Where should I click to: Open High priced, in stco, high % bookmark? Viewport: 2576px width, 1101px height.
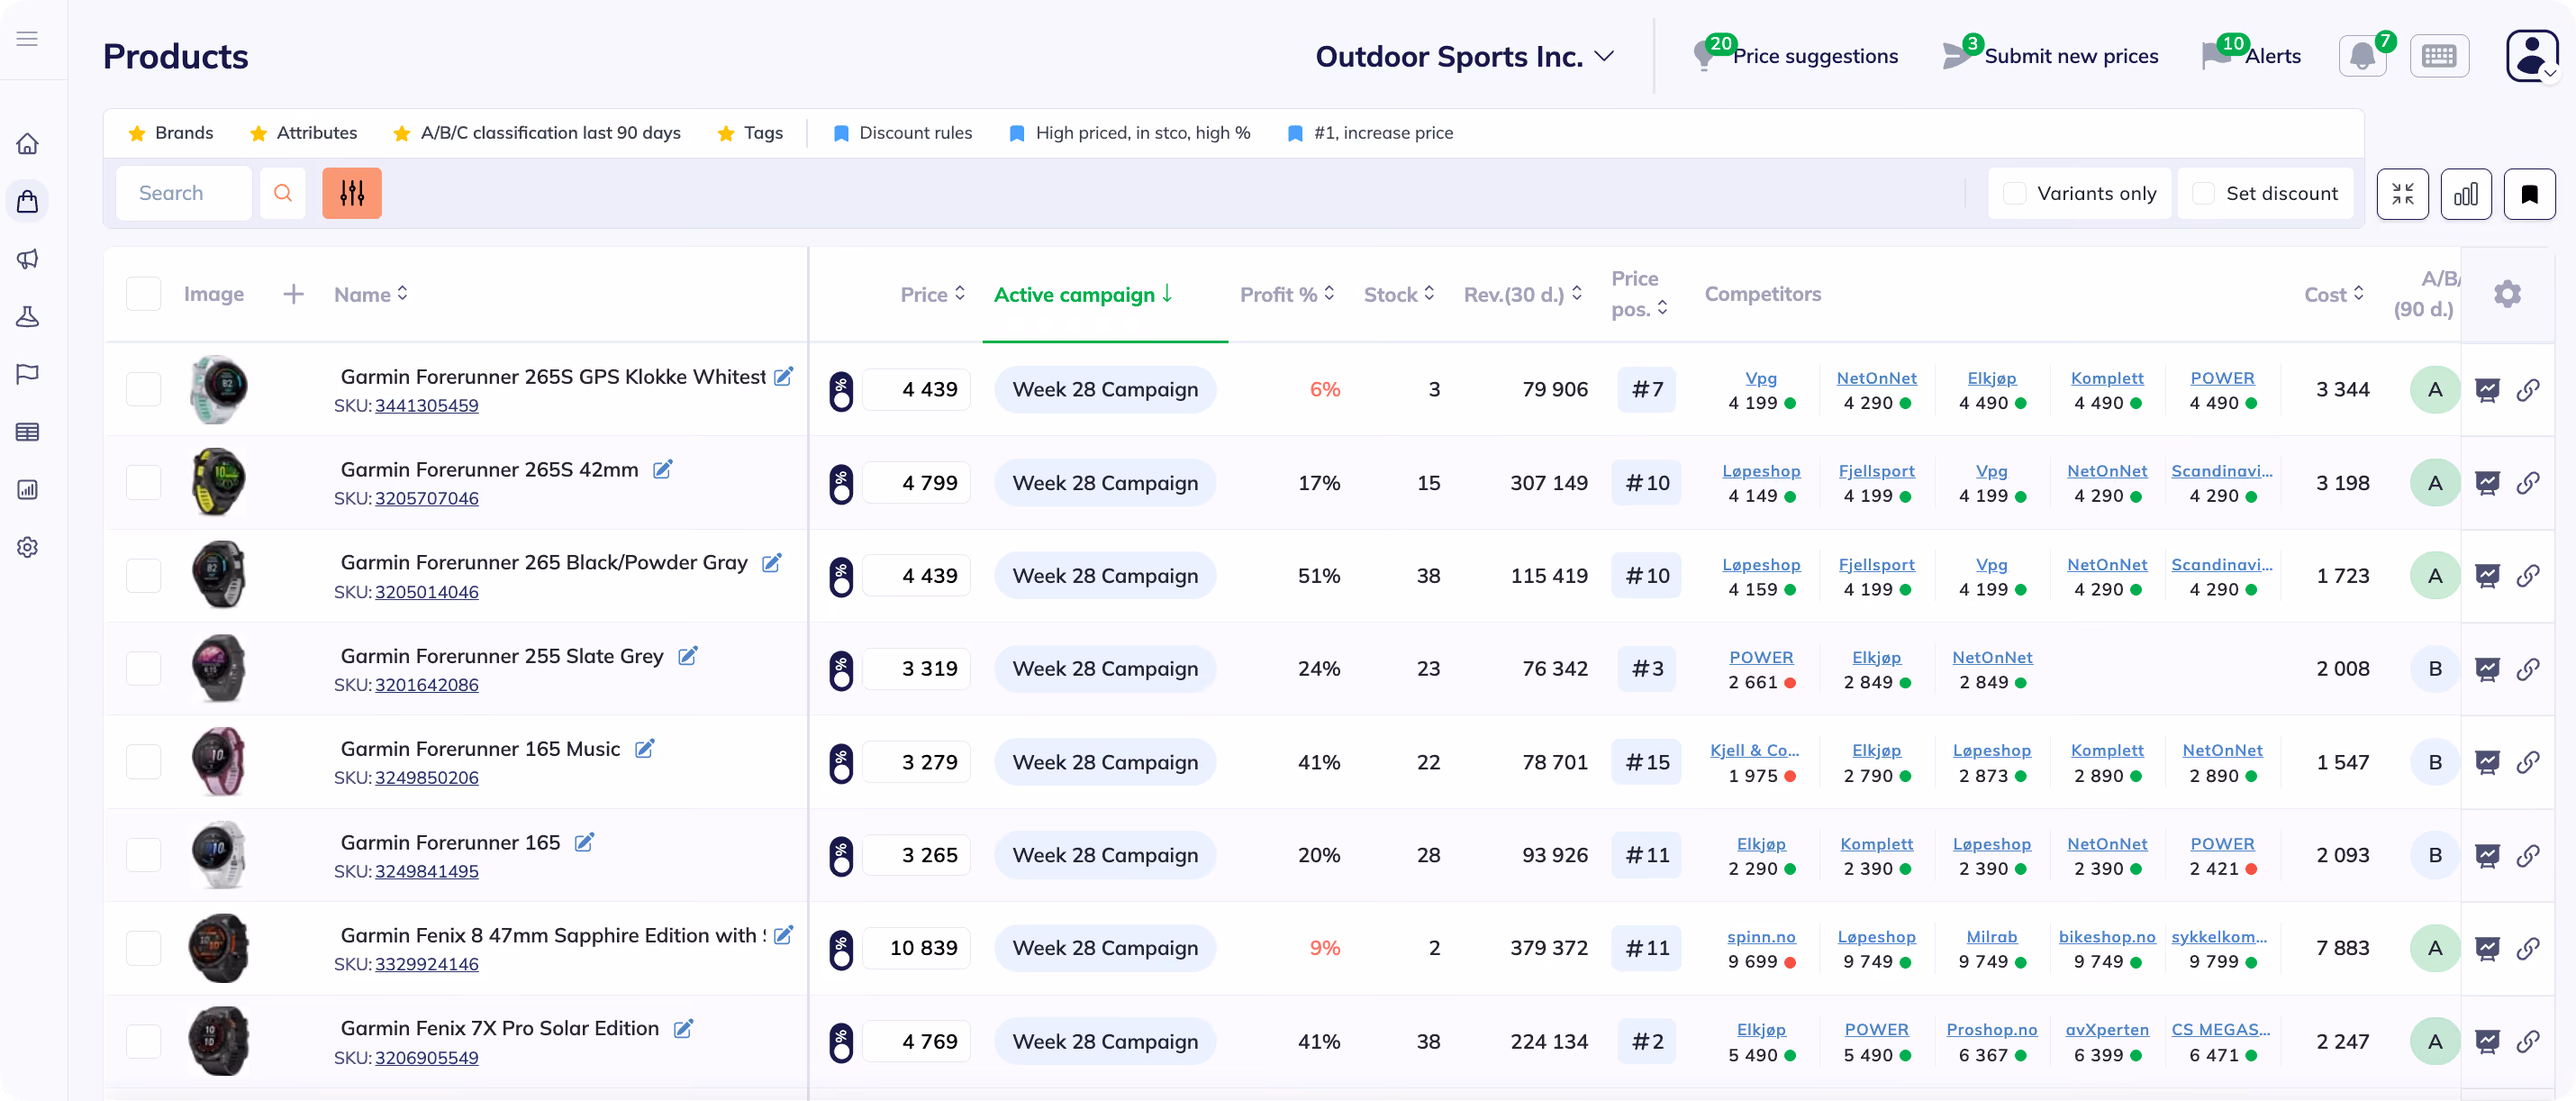(1130, 133)
